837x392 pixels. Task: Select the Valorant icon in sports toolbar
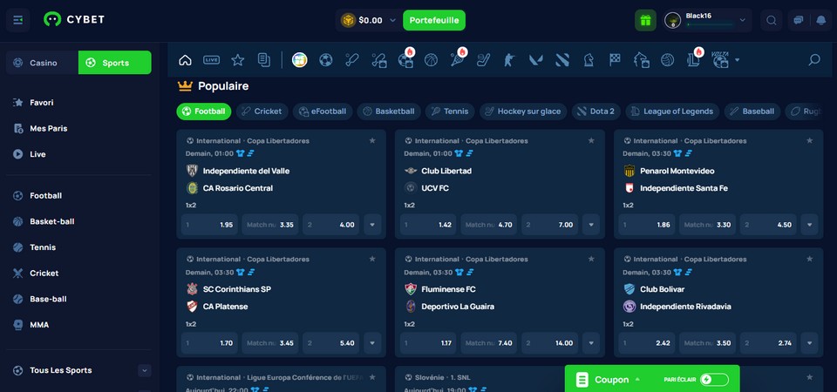536,60
